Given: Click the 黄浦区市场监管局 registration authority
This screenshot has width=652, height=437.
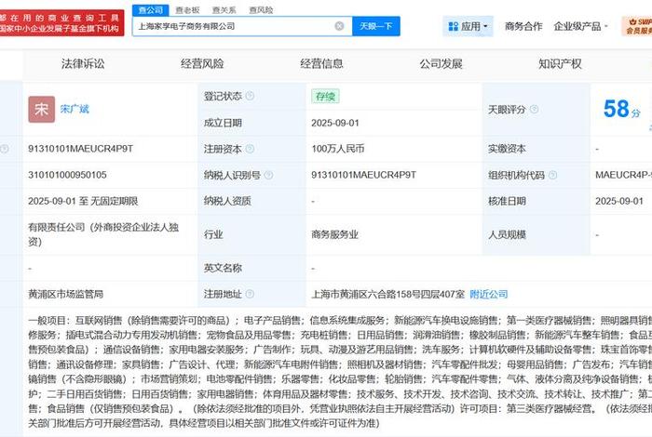Looking at the screenshot, I should [x=66, y=294].
